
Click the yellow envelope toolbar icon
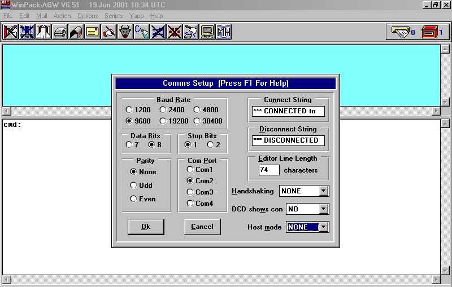[x=93, y=32]
